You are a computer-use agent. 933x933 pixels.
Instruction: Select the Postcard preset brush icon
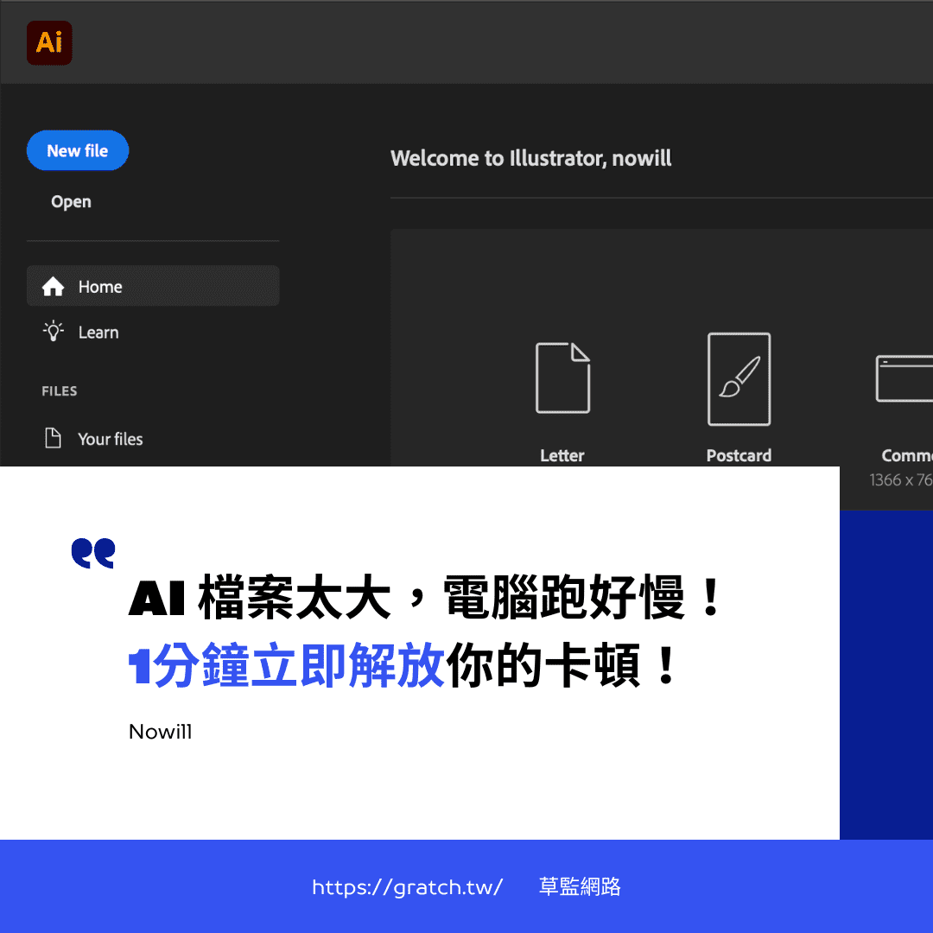[739, 378]
